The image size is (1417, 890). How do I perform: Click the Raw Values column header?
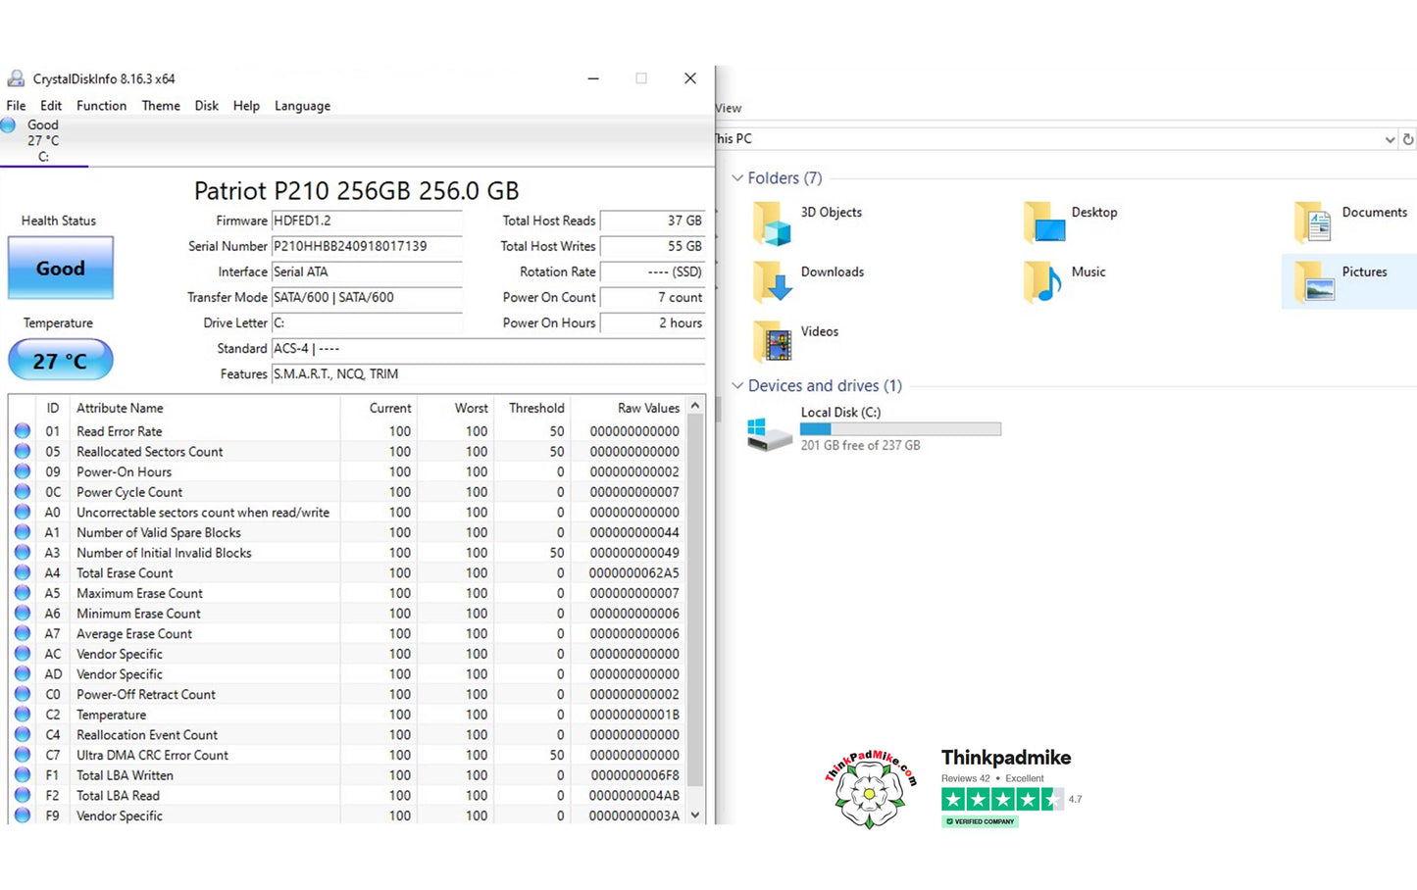[x=629, y=408]
